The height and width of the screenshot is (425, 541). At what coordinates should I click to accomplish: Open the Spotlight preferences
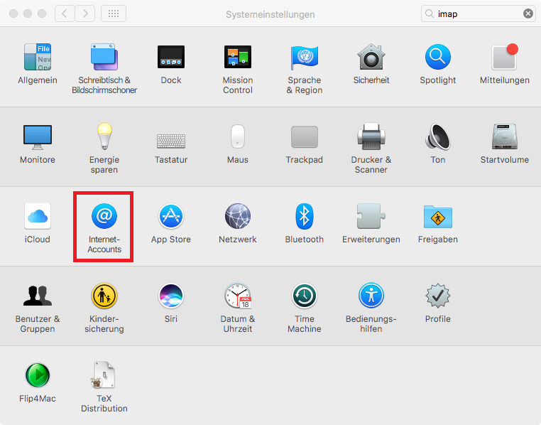click(438, 57)
